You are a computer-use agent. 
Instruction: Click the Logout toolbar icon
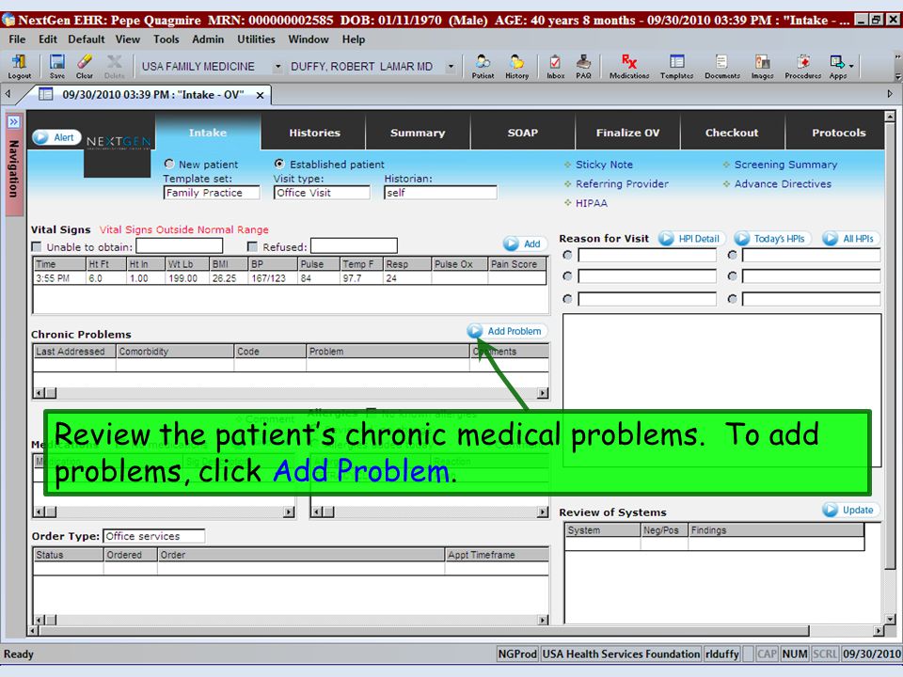click(x=19, y=66)
